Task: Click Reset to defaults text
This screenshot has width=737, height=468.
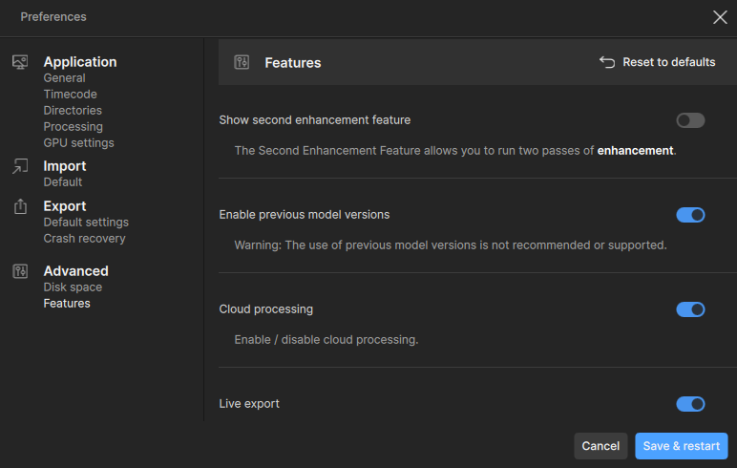Action: click(x=668, y=62)
